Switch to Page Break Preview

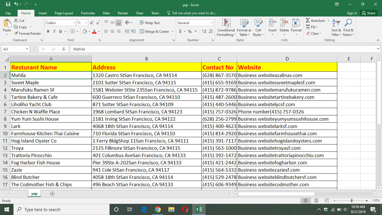coord(327,201)
